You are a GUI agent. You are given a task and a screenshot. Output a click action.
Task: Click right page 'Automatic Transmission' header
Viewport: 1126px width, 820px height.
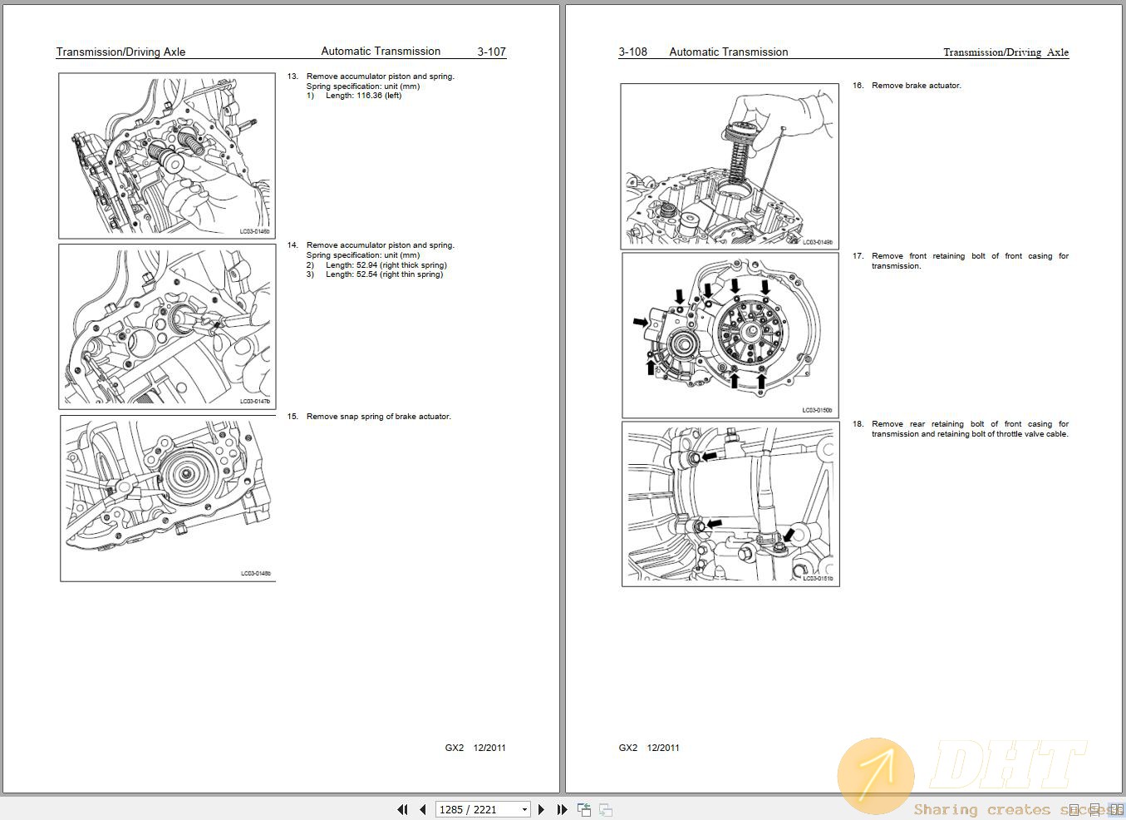pyautogui.click(x=728, y=52)
